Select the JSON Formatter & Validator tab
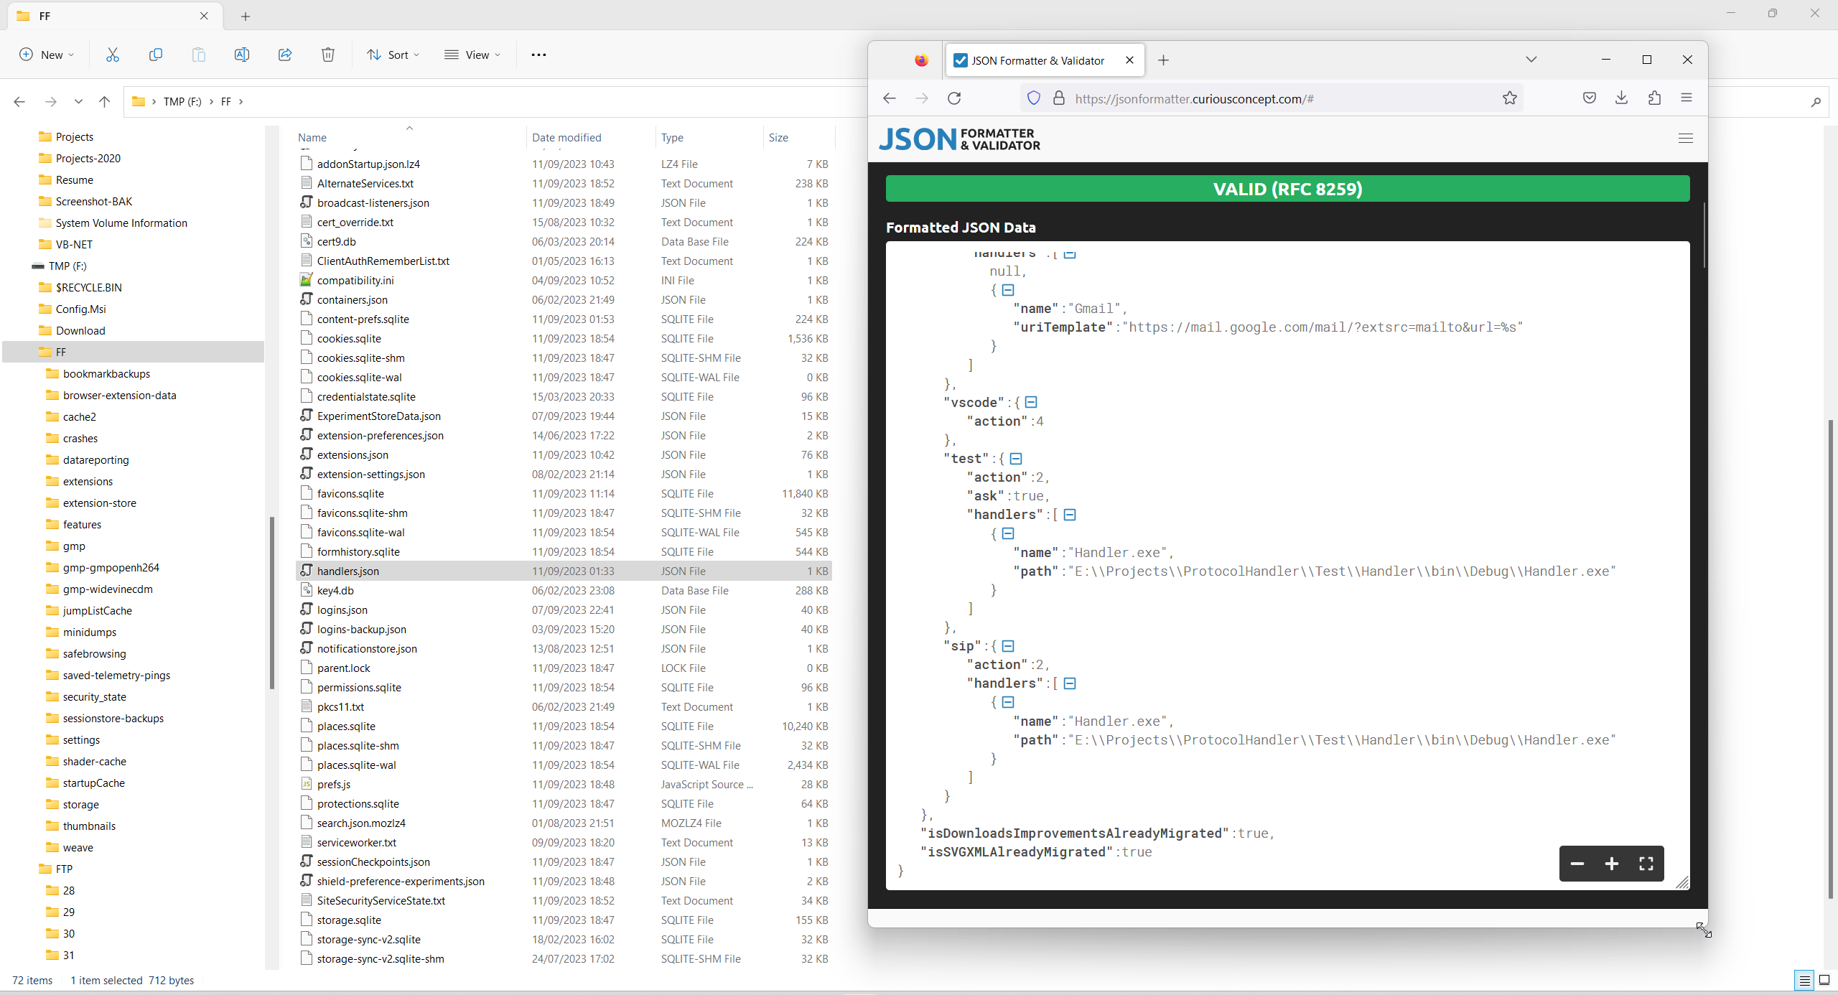Image resolution: width=1838 pixels, height=995 pixels. pos(1037,60)
